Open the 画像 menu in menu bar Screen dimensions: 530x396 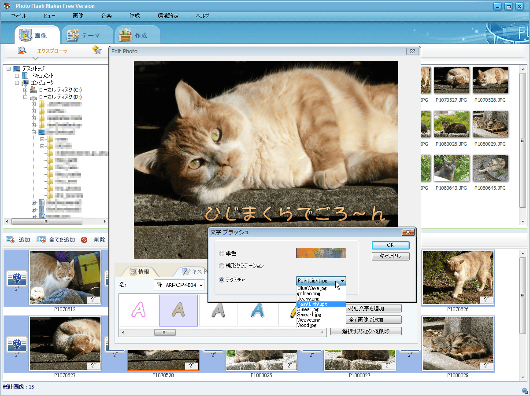[x=78, y=16]
